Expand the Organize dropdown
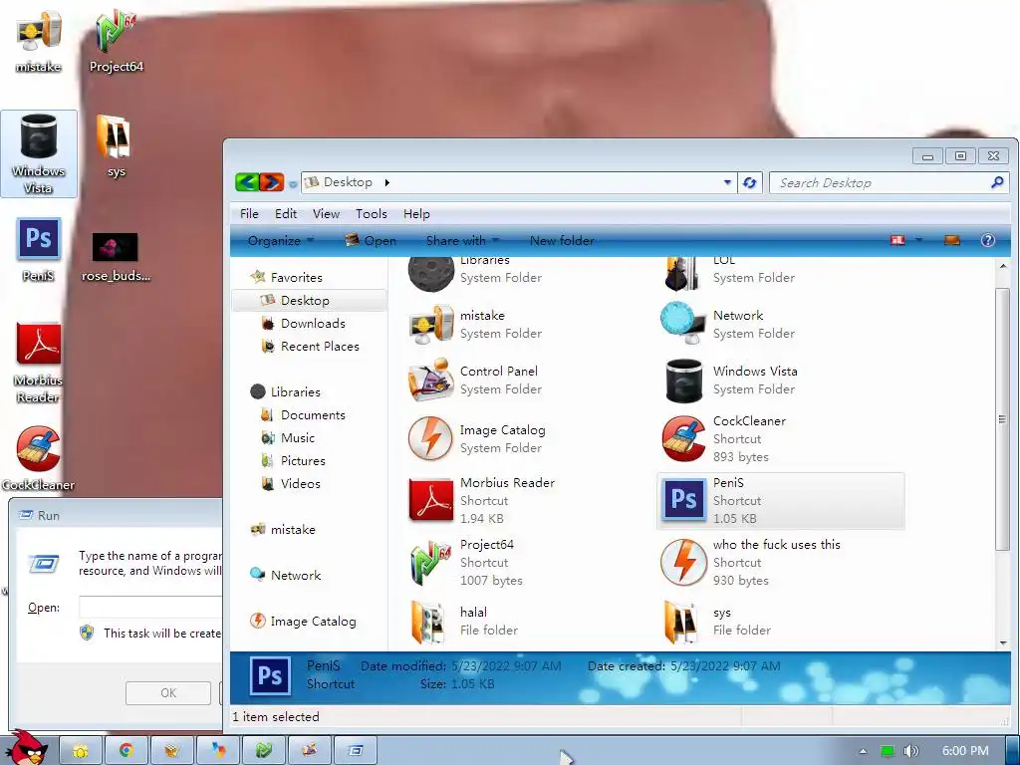This screenshot has width=1020, height=765. pyautogui.click(x=280, y=241)
